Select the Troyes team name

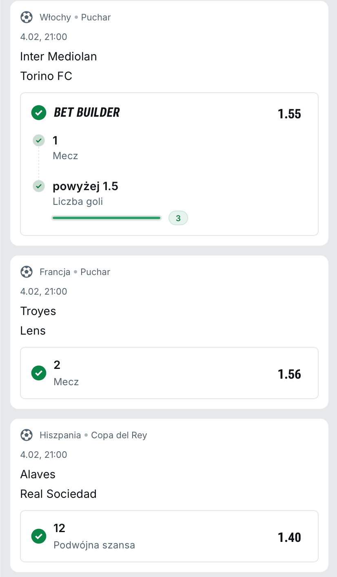[38, 311]
